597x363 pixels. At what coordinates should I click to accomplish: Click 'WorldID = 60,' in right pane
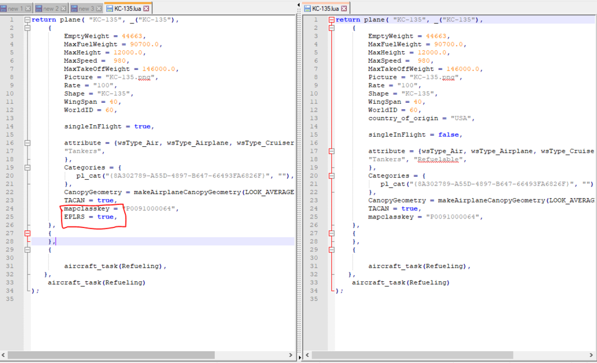395,110
